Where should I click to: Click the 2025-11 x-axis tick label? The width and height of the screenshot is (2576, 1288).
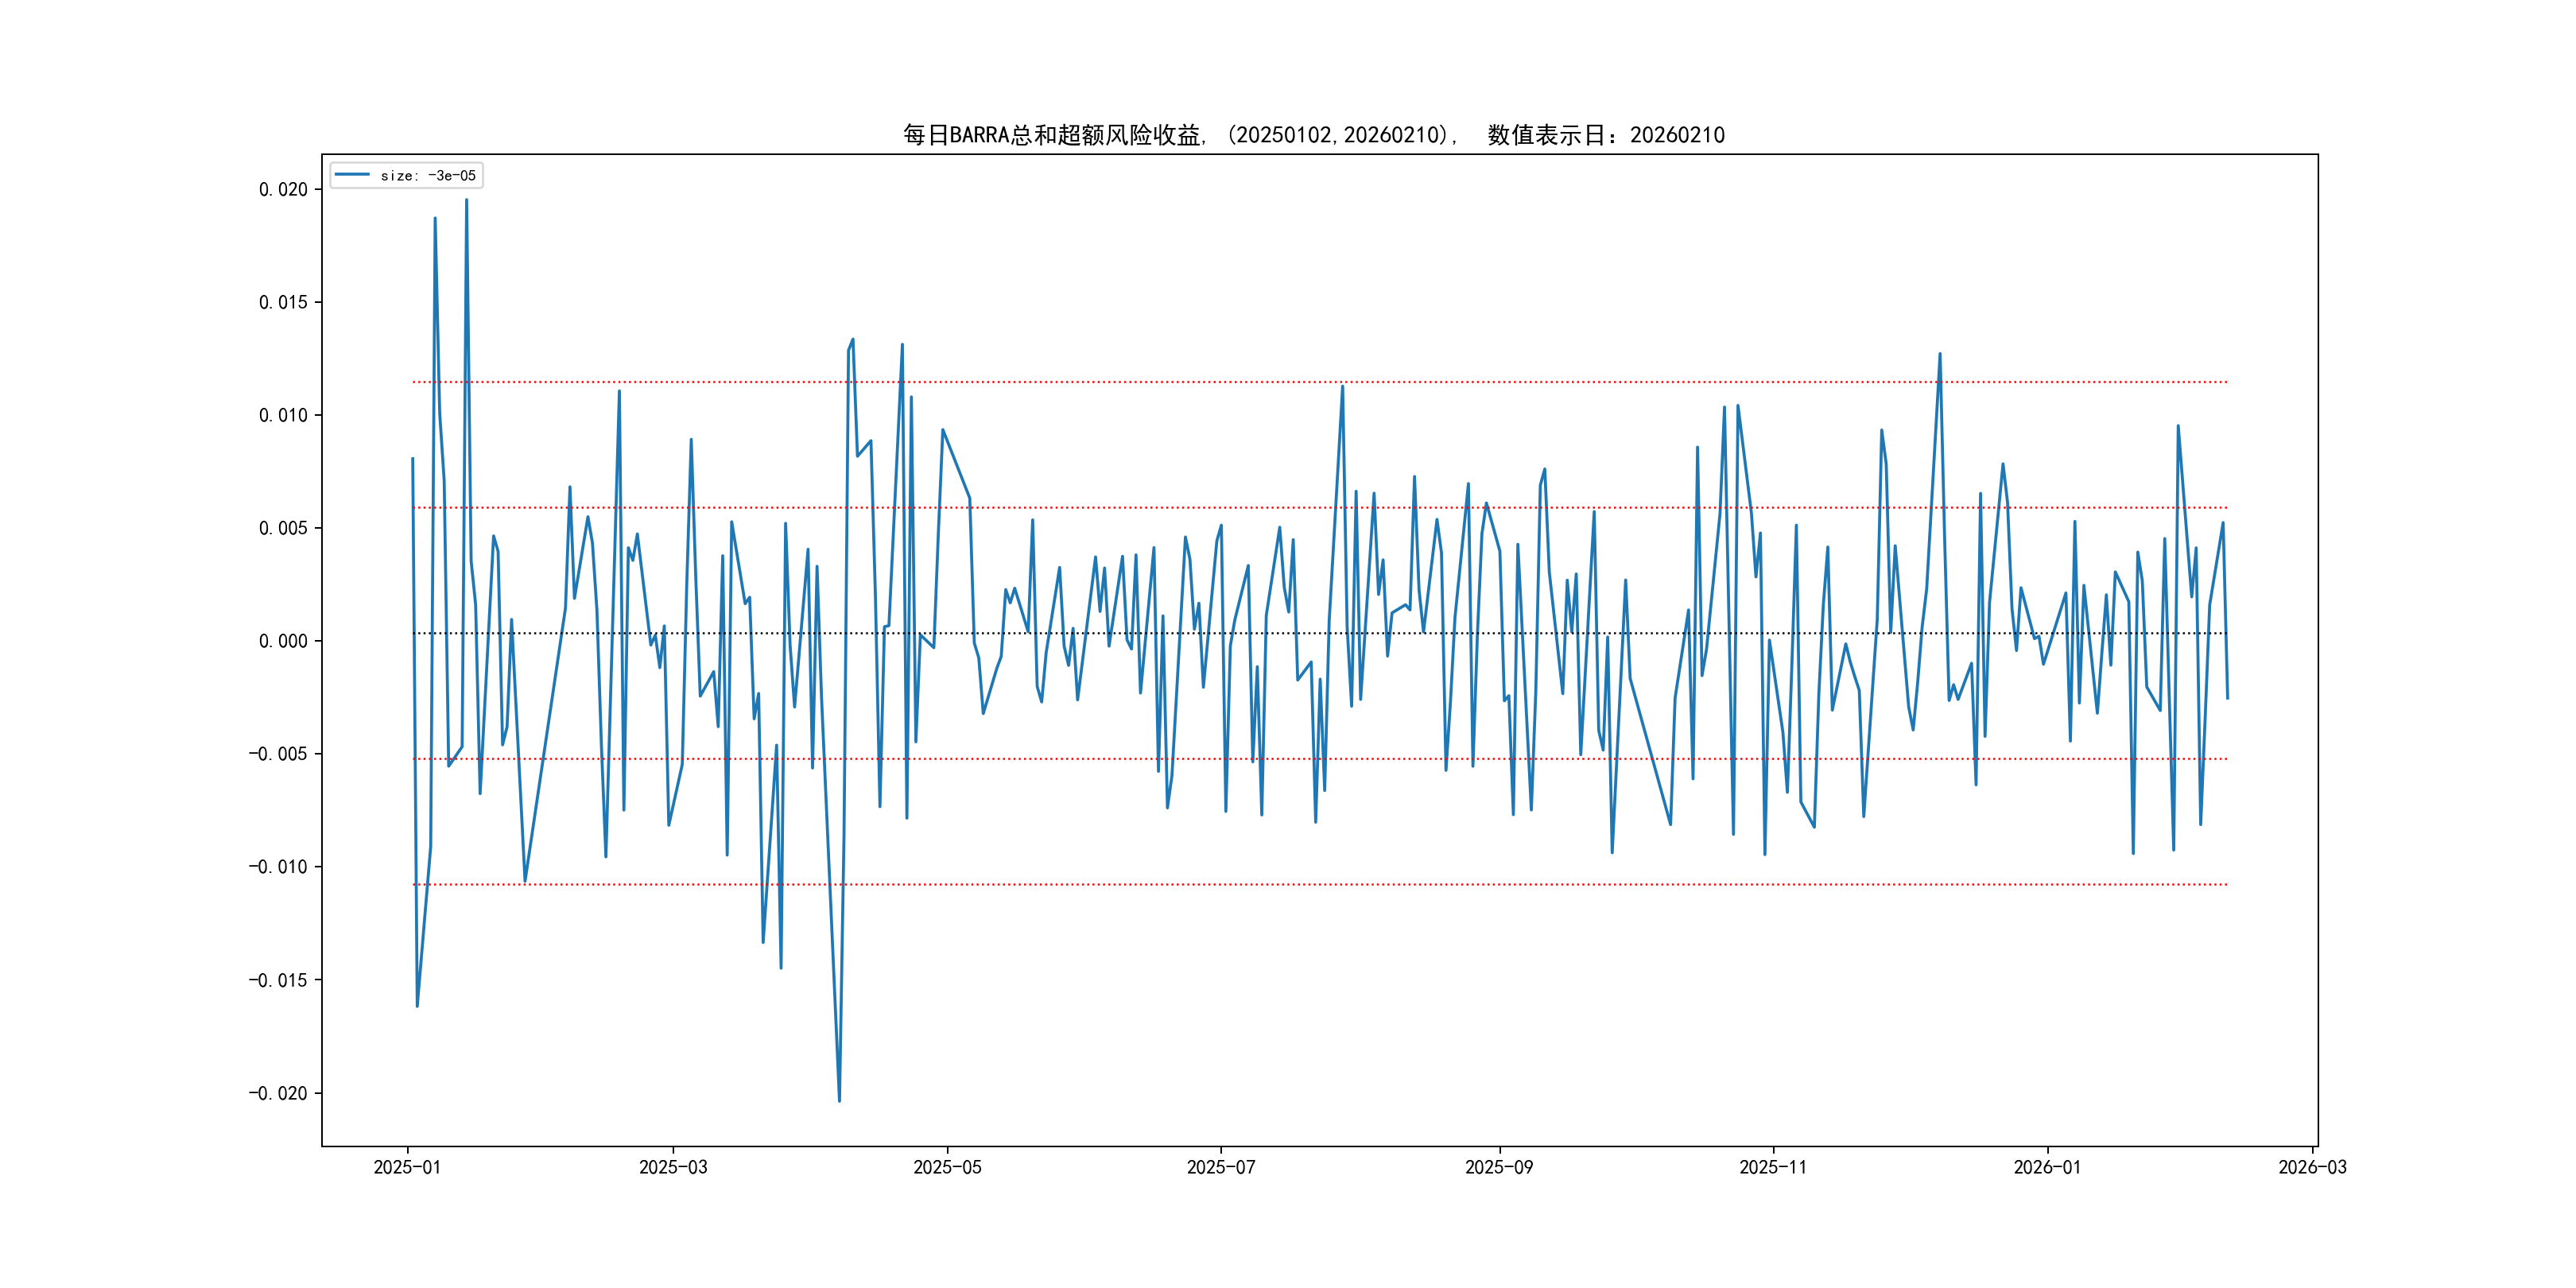[x=1772, y=1167]
